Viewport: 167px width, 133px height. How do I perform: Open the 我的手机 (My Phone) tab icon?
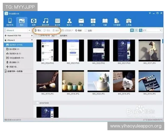tap(10, 22)
